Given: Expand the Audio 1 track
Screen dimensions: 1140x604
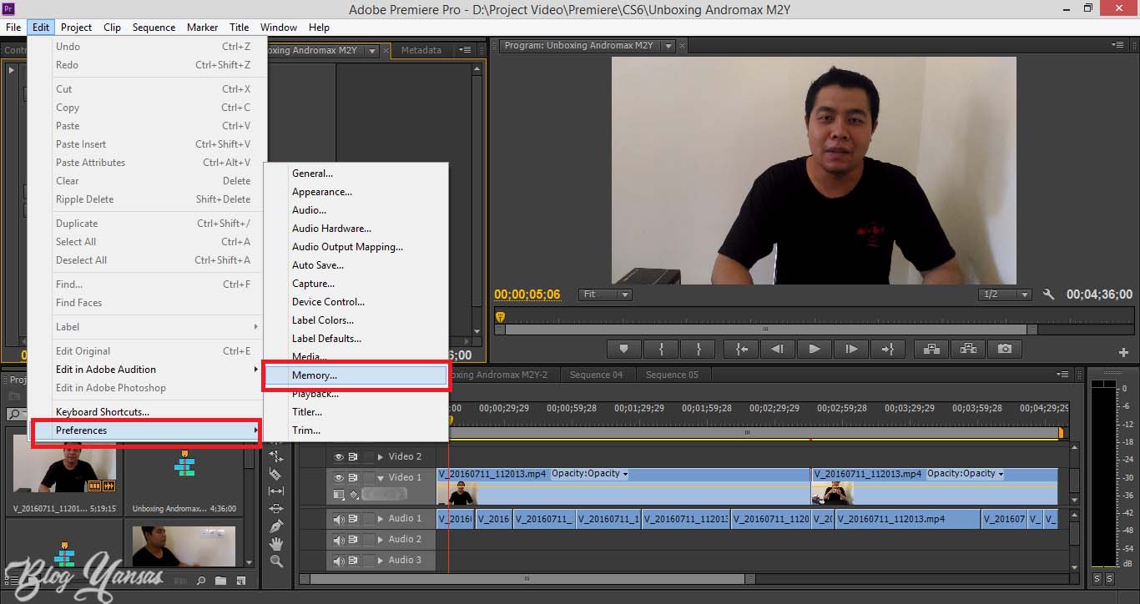Looking at the screenshot, I should [381, 519].
